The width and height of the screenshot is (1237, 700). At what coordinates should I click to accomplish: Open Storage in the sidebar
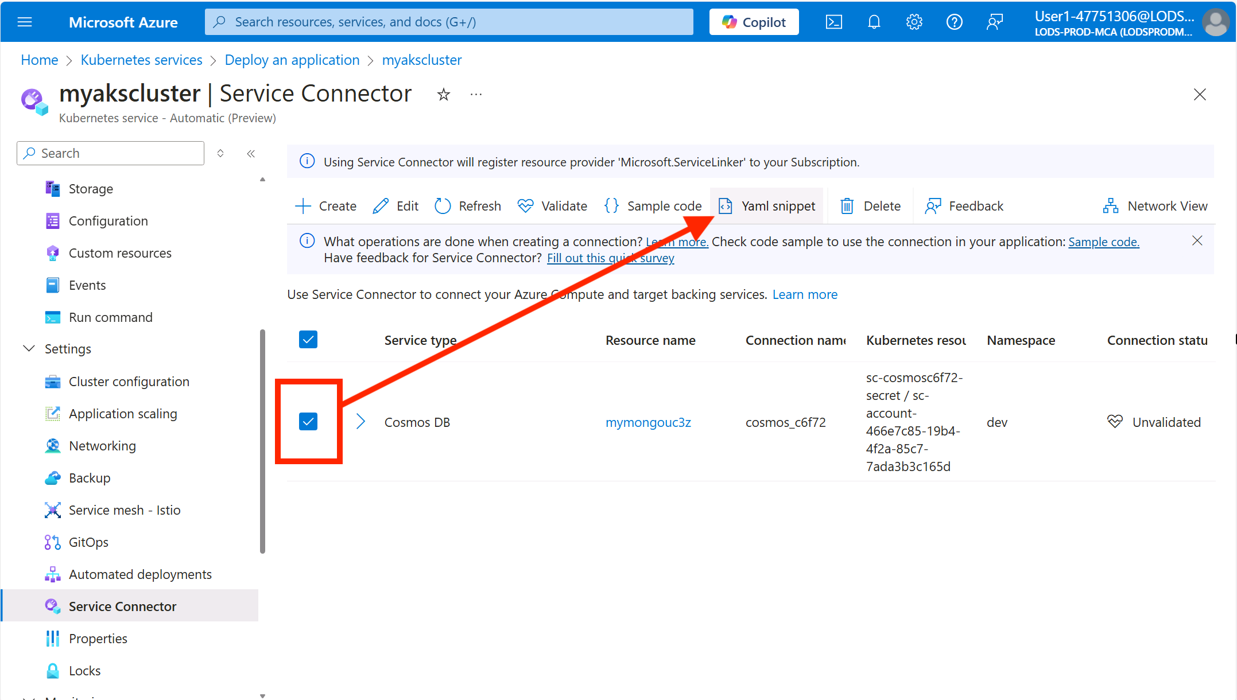pyautogui.click(x=91, y=189)
